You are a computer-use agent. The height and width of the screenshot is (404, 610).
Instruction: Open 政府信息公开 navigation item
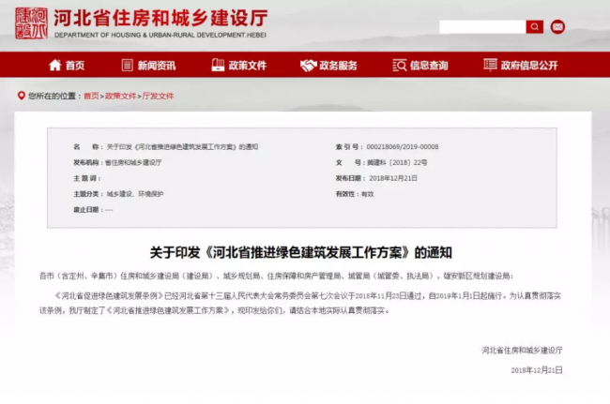[529, 65]
